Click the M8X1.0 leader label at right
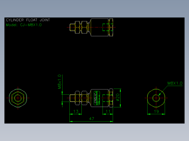Screen dimensions: 189x141 pos(175,83)
